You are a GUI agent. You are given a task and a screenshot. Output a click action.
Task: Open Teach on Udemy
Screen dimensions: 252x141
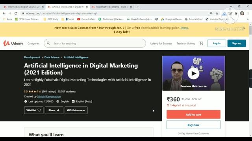tap(186, 43)
